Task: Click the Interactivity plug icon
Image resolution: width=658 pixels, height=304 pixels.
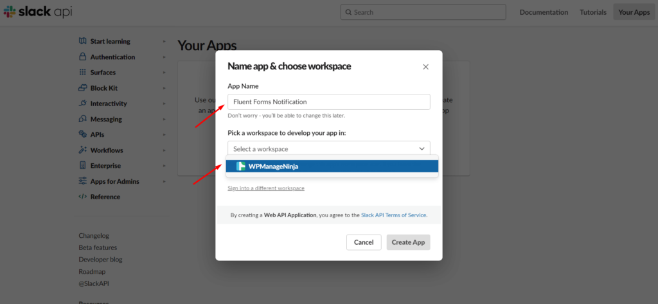Action: coord(83,103)
